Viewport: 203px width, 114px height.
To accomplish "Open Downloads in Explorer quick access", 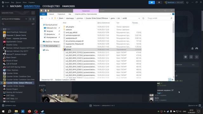I will 49,31.
